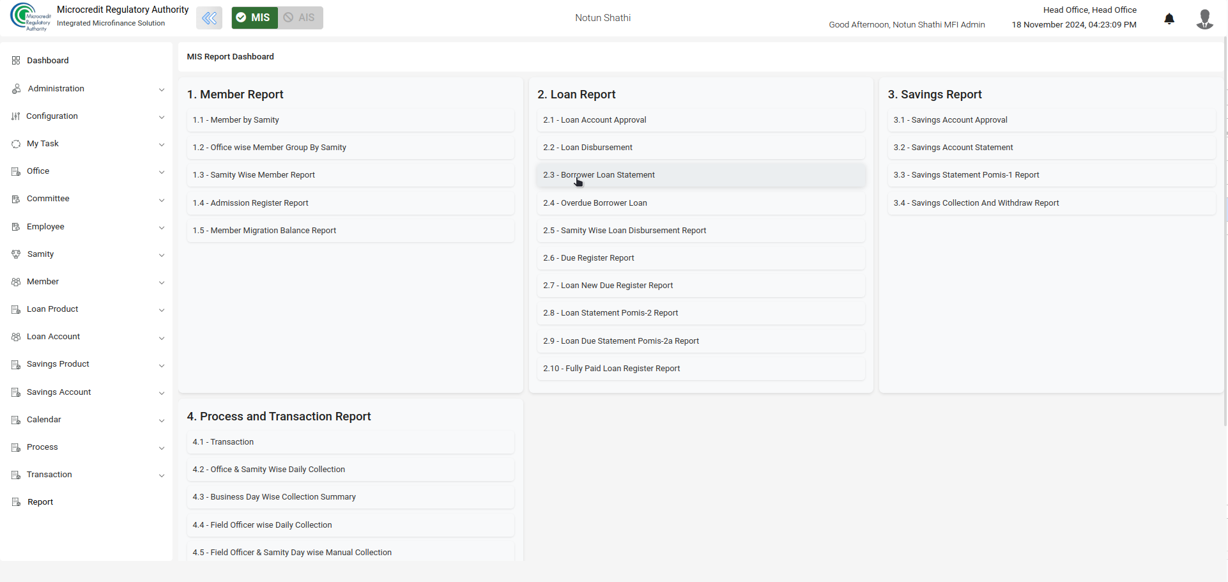Expand Member menu chevron
This screenshot has width=1228, height=582.
[162, 282]
